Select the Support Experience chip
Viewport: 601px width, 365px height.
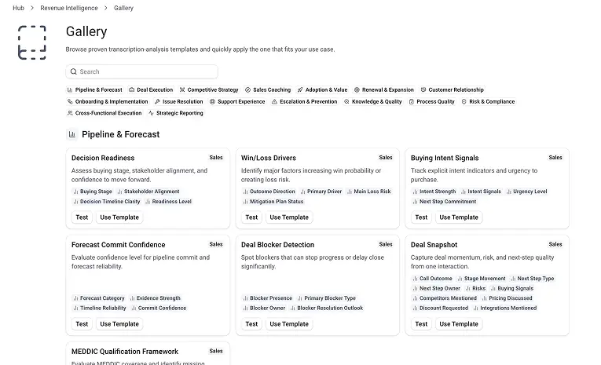(237, 101)
